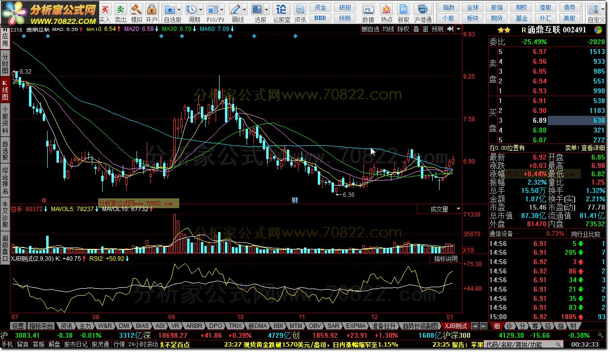Open the F10/F9 info icon

click(212, 9)
